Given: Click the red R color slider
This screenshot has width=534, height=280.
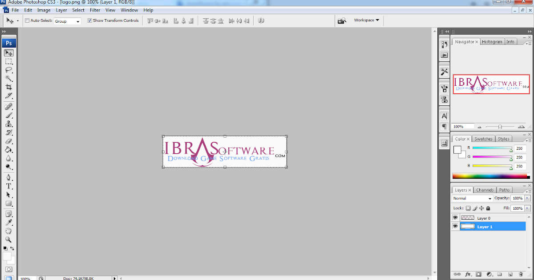Looking at the screenshot, I should 492,148.
